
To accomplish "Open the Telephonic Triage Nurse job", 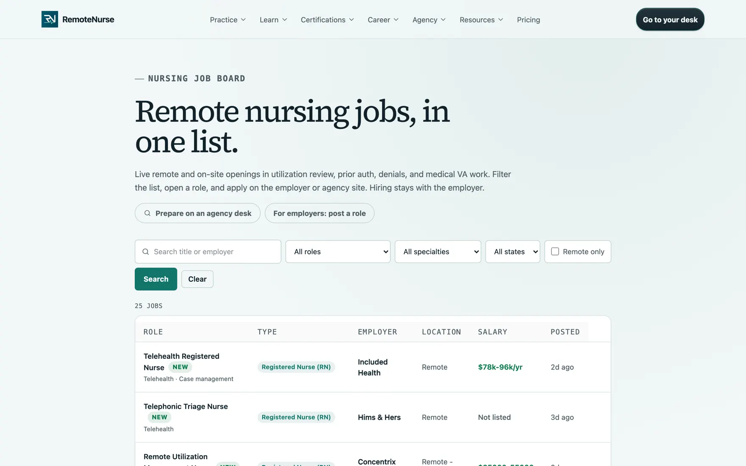I will [x=186, y=406].
